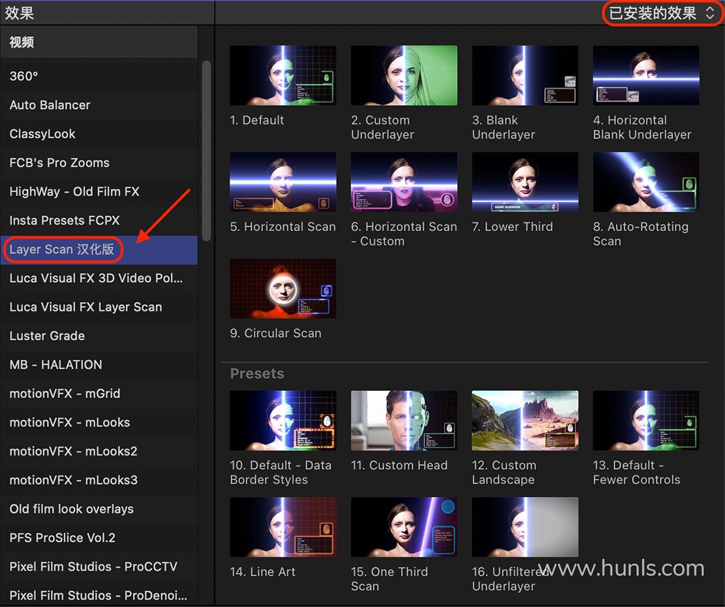725x607 pixels.
Task: Select the 15. One Third Scan preset
Action: [x=404, y=527]
